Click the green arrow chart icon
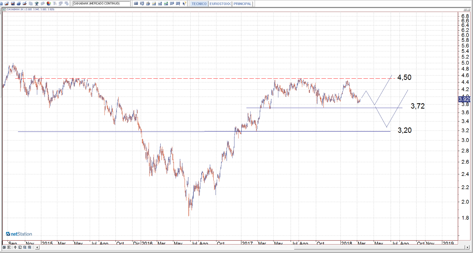Viewport: 473px width, 253px height. [166, 3]
